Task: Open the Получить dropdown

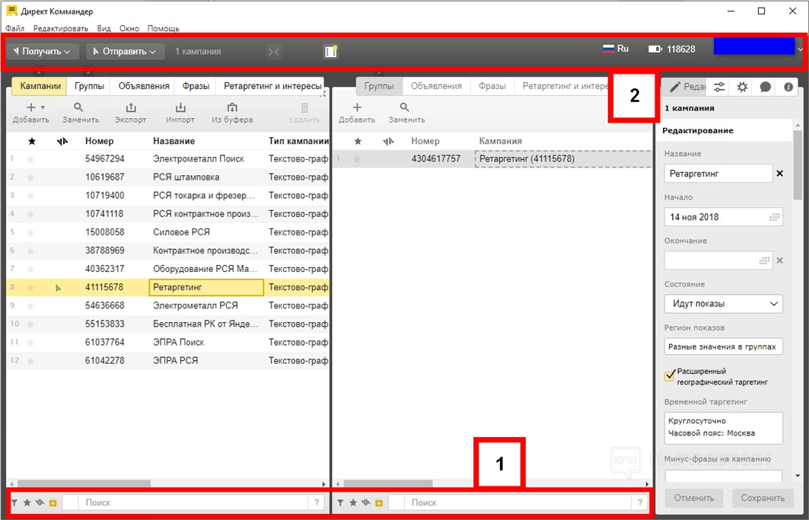Action: click(43, 51)
